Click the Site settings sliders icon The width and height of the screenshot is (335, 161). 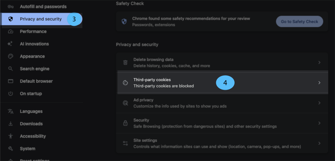tap(125, 143)
